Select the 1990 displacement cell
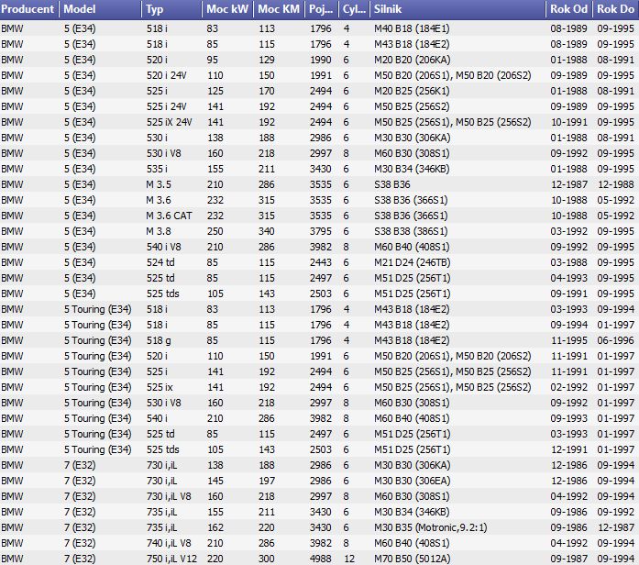Image resolution: width=639 pixels, height=565 pixels. [x=321, y=60]
